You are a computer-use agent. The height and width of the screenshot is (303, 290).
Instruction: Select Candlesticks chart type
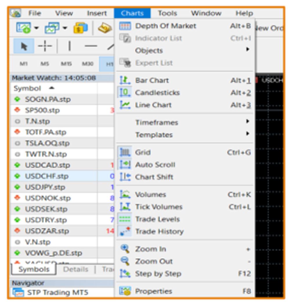click(185, 92)
